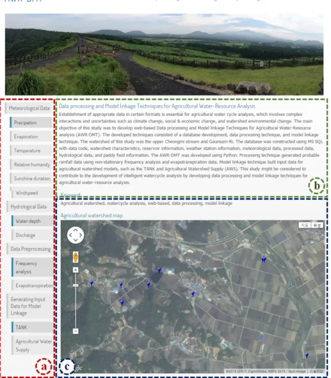This screenshot has width=331, height=378.
Task: Select the Precipation menu item
Action: 31,122
